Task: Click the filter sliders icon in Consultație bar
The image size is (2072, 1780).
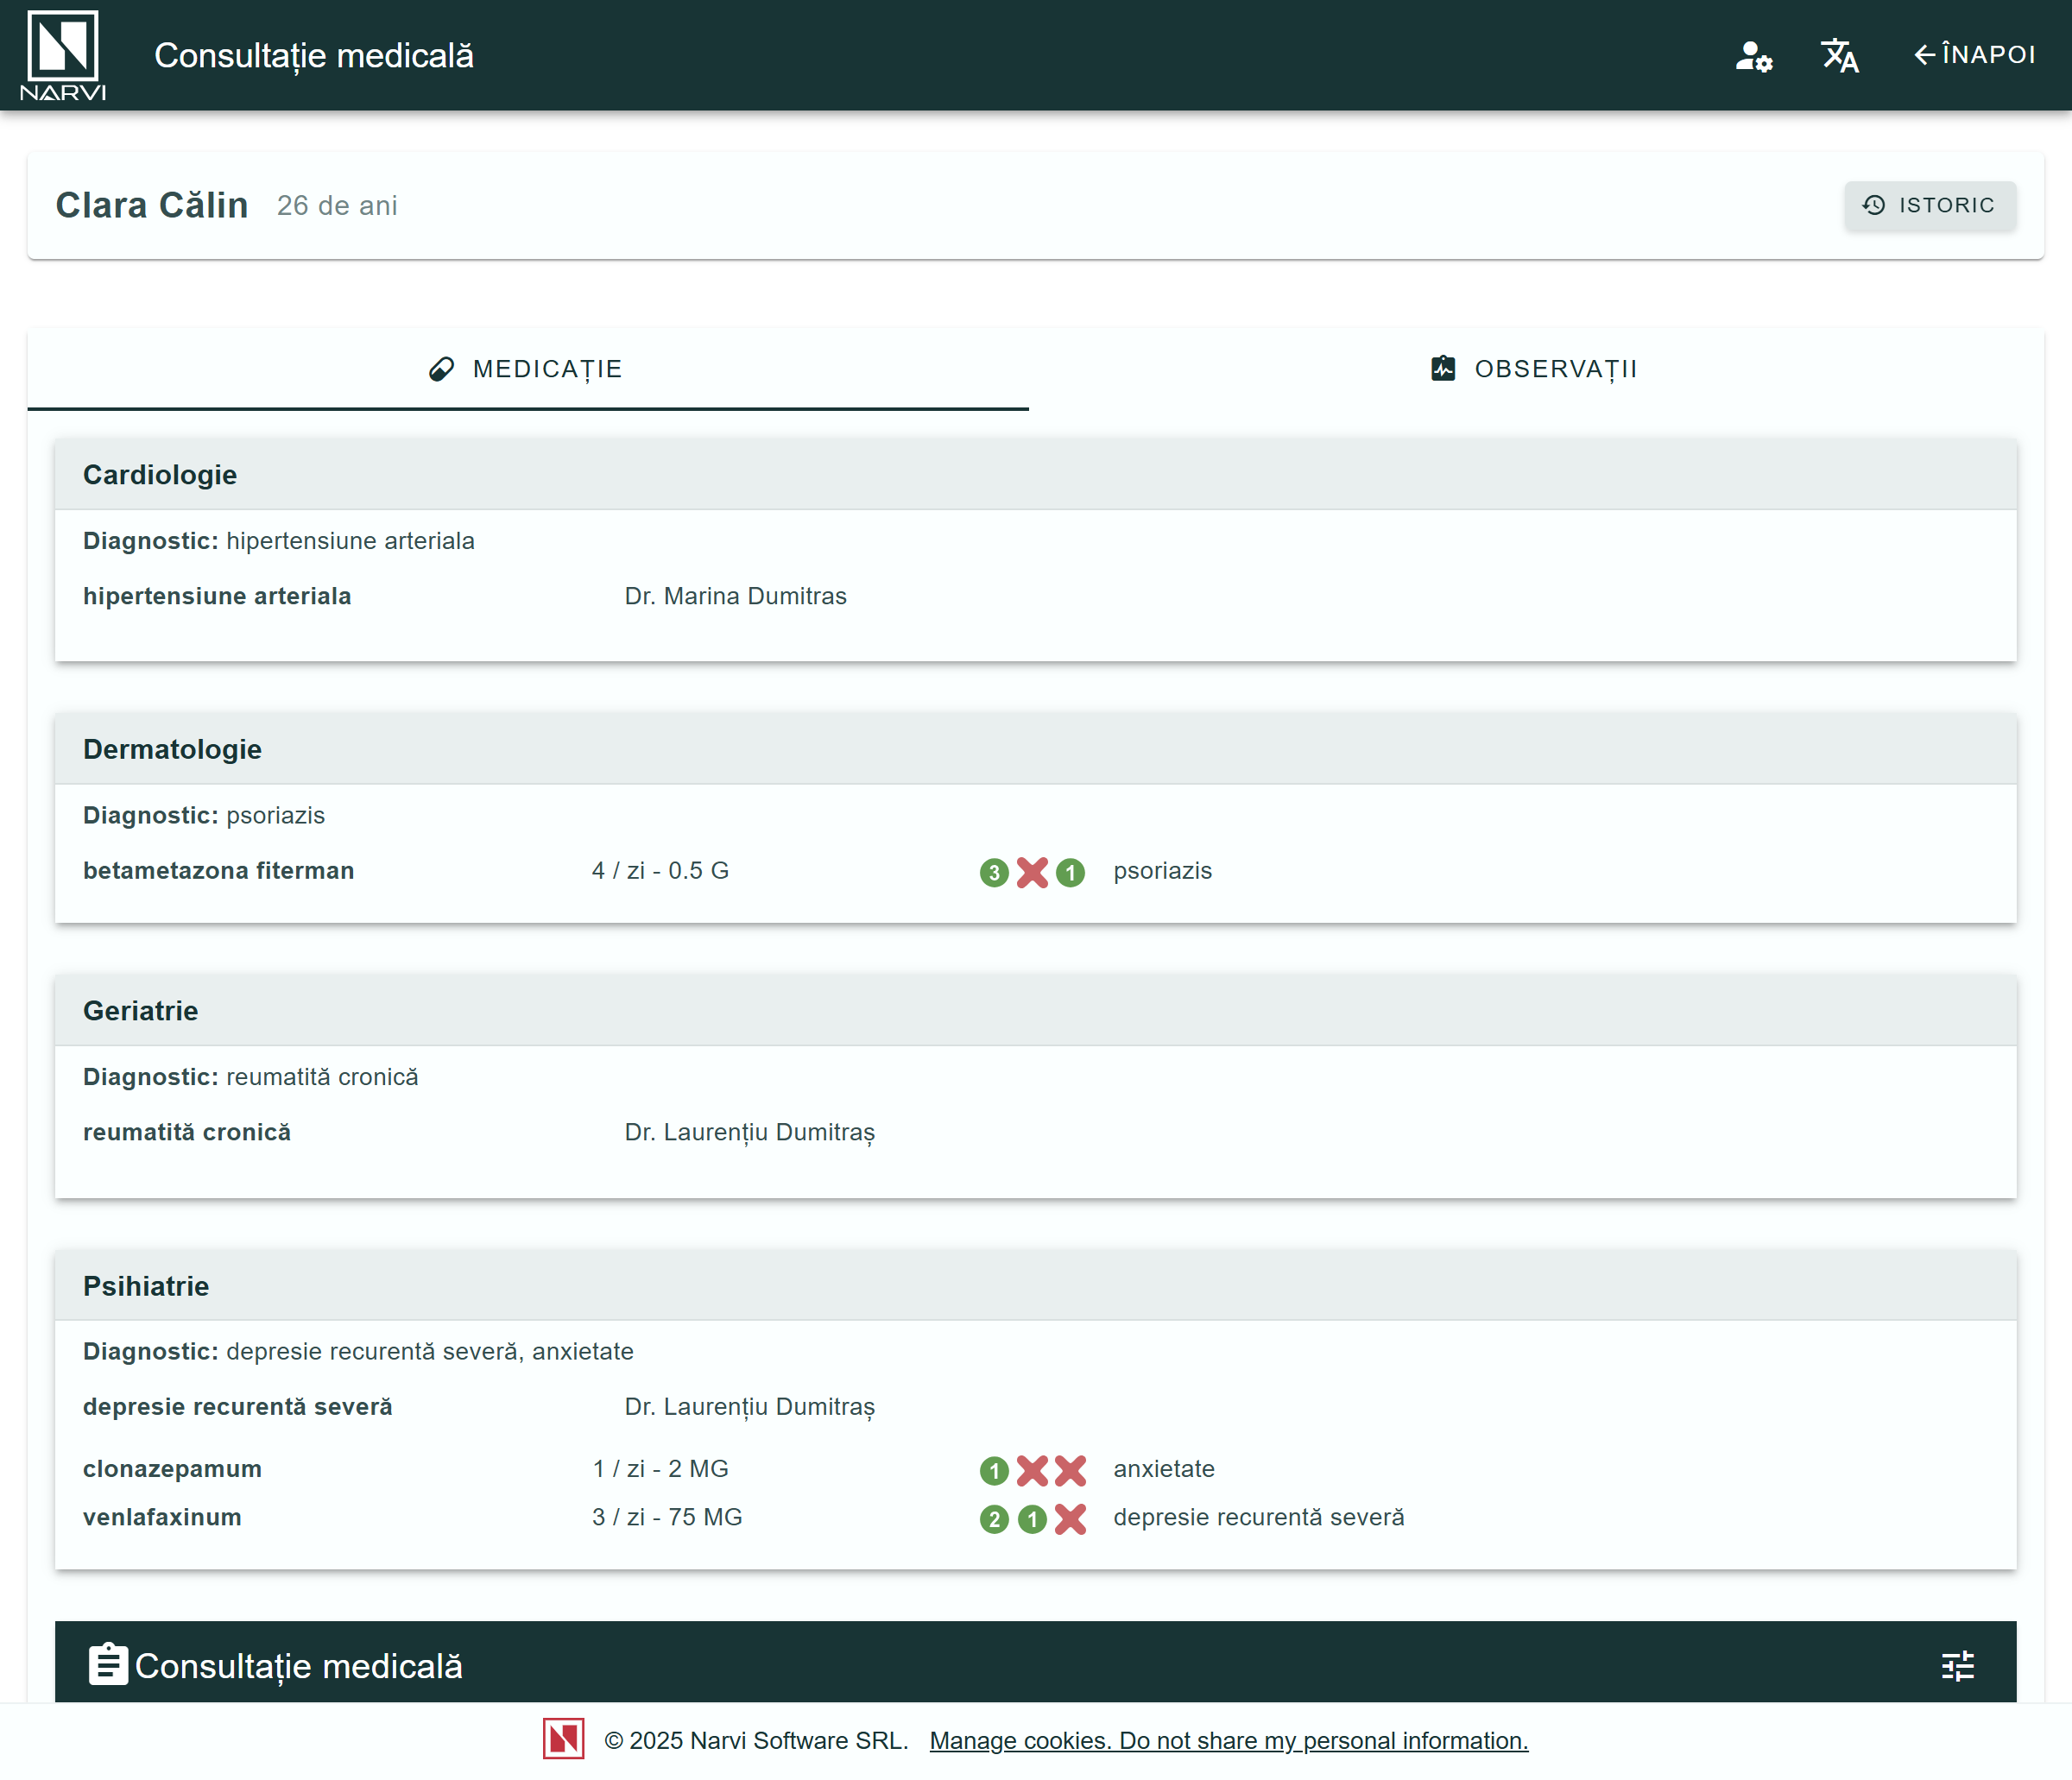Action: 1957,1665
